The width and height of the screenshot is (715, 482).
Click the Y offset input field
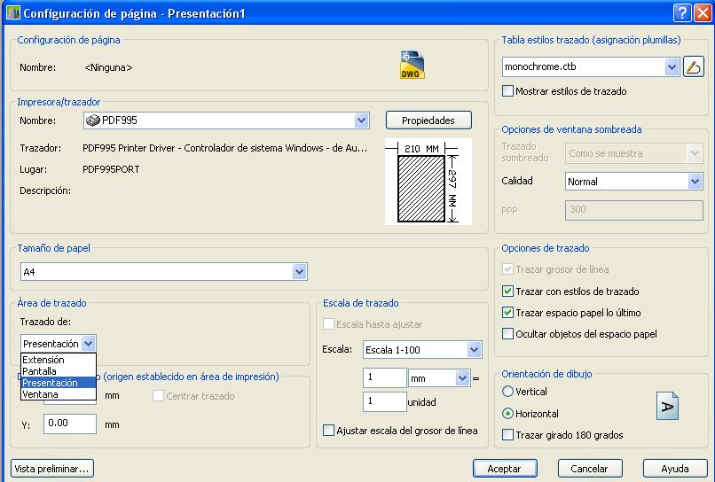(70, 424)
